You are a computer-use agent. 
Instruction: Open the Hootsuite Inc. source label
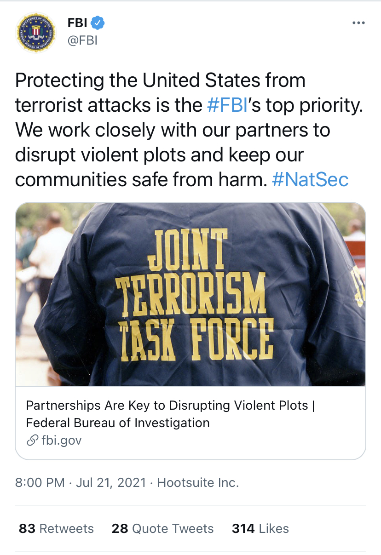(198, 483)
